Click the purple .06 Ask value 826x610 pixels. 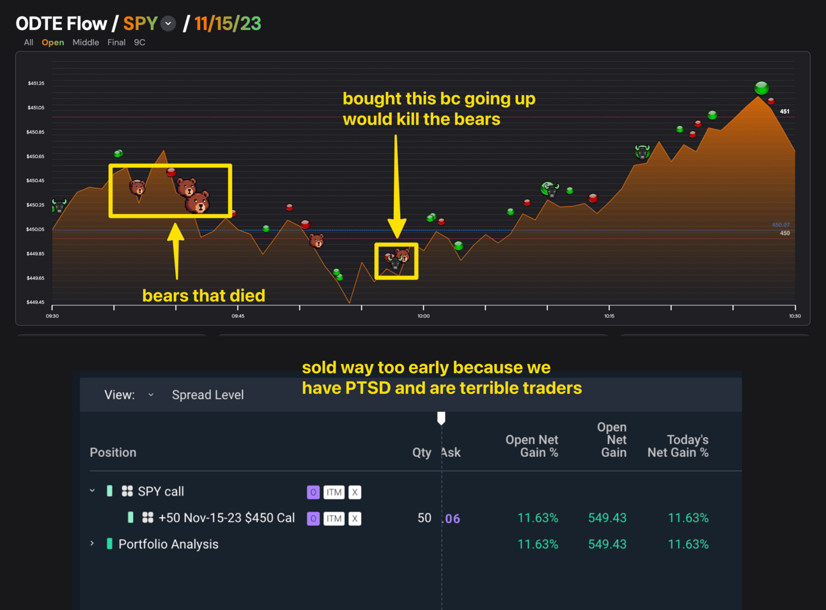point(451,519)
